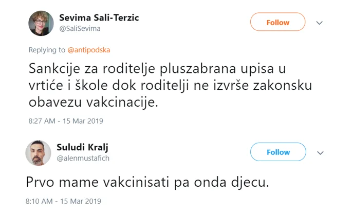Open Suludi Kralj's profile picture
The height and width of the screenshot is (215, 352).
click(38, 153)
